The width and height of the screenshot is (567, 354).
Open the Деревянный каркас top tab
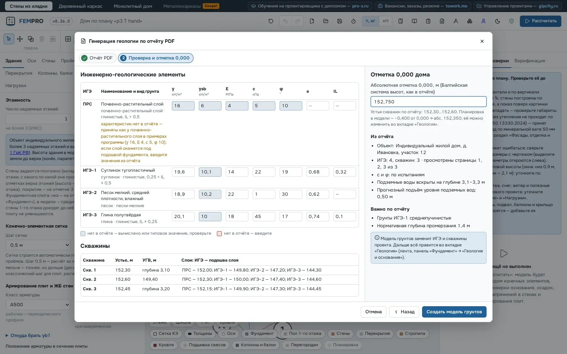80,6
